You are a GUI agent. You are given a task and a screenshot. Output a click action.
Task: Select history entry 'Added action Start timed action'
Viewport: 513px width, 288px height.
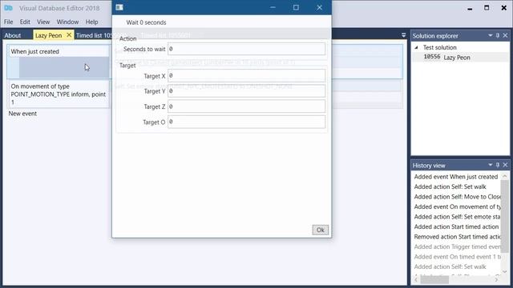pos(456,226)
